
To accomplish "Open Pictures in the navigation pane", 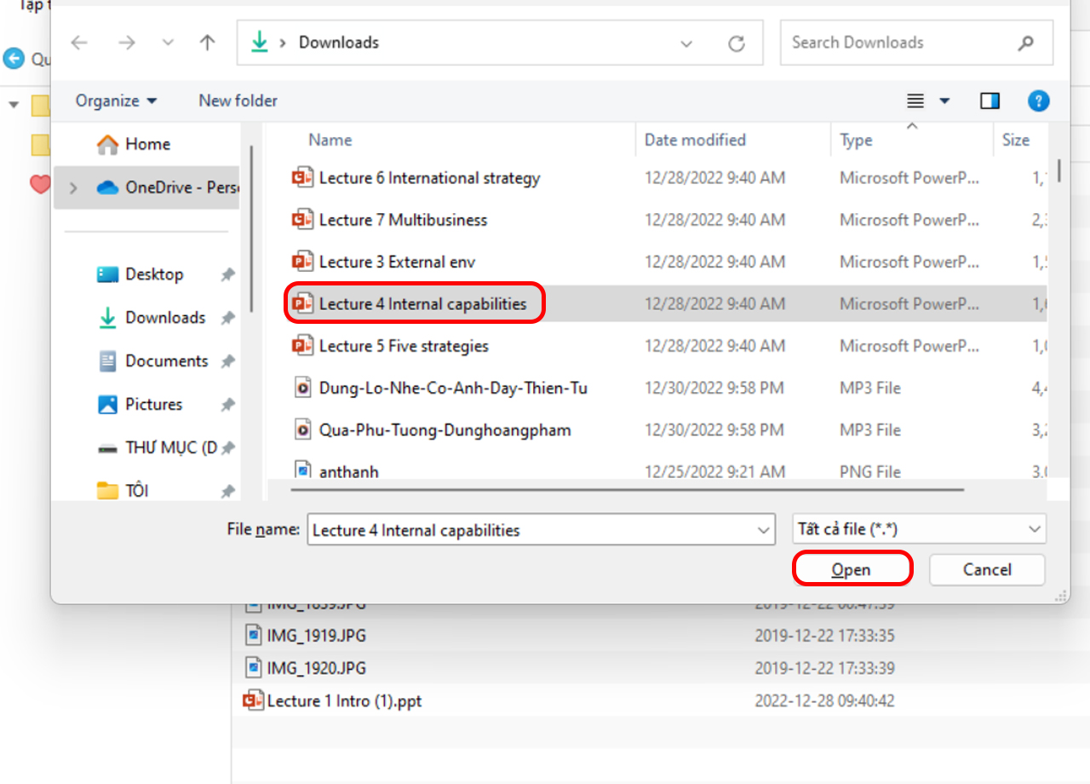I will point(153,405).
